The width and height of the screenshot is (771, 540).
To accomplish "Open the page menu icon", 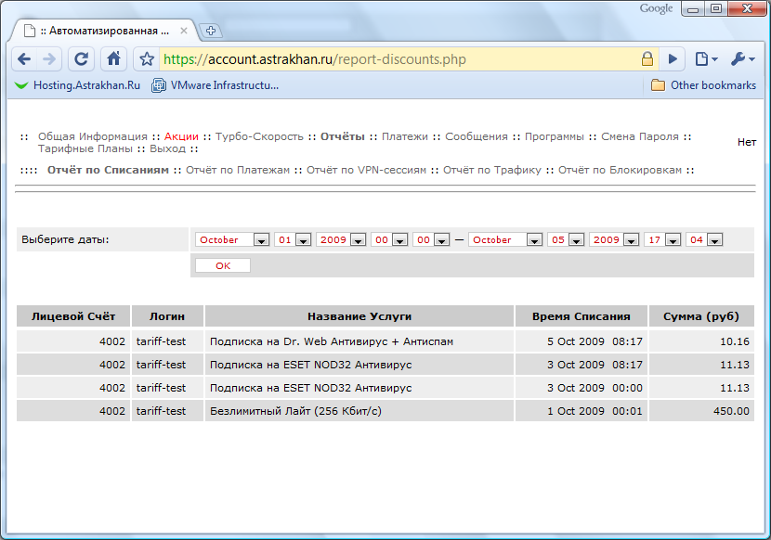I will coord(706,59).
